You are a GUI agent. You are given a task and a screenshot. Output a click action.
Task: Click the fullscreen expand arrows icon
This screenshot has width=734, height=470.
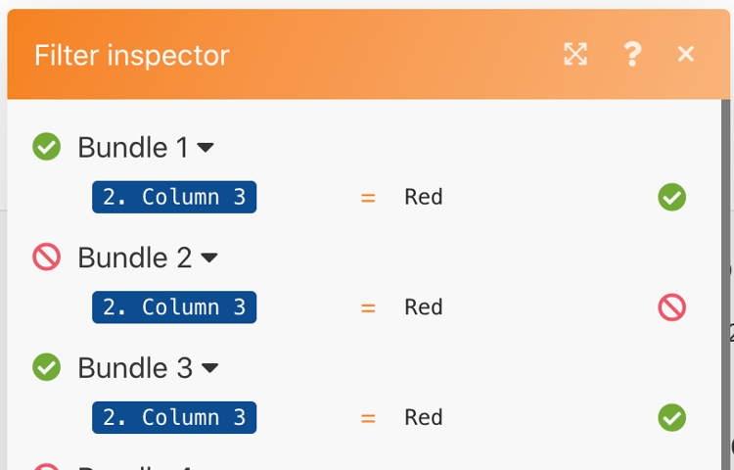575,55
